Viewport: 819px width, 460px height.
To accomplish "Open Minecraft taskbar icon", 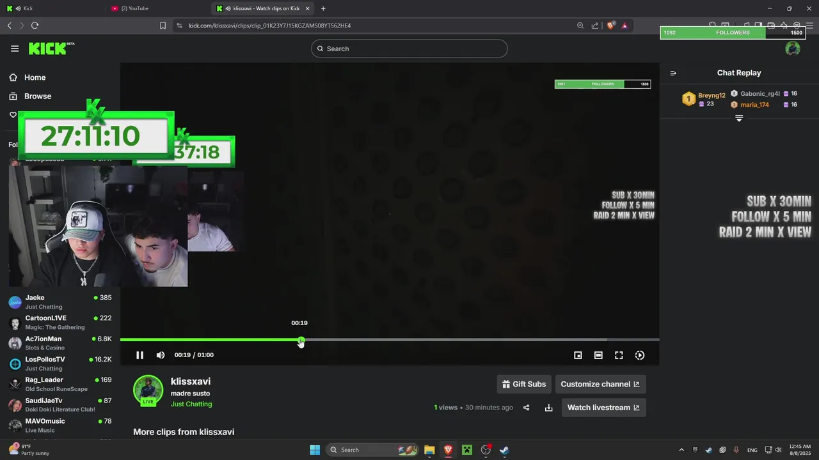I will pyautogui.click(x=467, y=450).
